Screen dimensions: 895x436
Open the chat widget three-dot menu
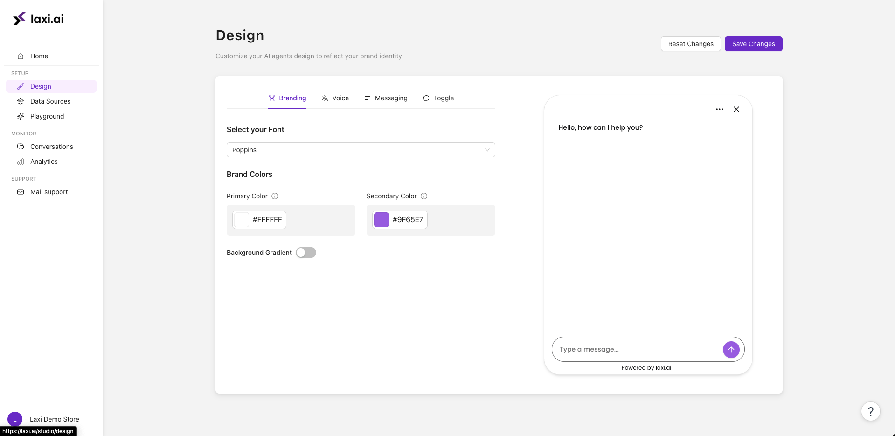[719, 109]
